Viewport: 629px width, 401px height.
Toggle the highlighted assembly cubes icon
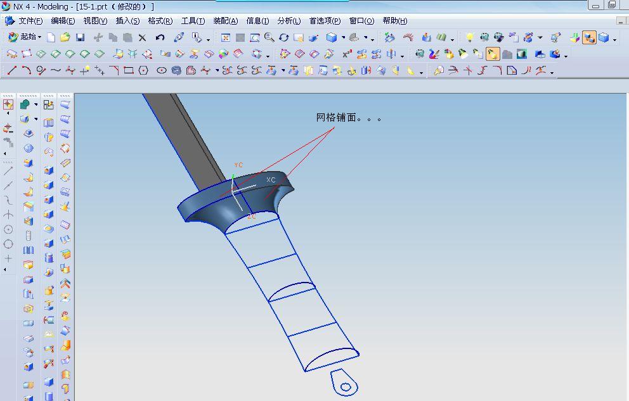click(x=589, y=37)
